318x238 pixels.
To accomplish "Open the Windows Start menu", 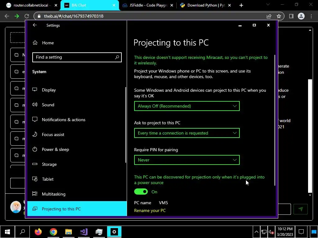I will [x=7, y=232].
